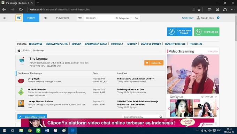
Task: Click the browser back arrow
Action: [x=4, y=9]
